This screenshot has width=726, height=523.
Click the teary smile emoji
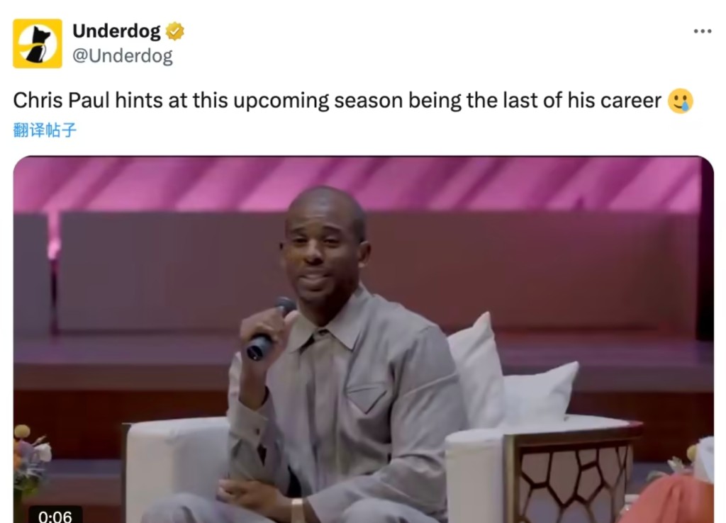click(680, 101)
